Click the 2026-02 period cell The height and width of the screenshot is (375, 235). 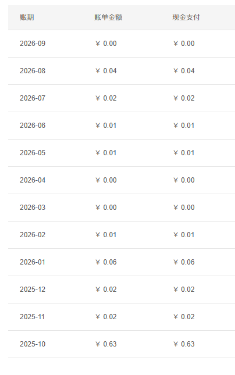point(33,235)
